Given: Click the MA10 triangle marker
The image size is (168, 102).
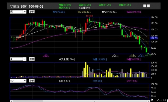Looking at the screenshot, I should 133,55.
